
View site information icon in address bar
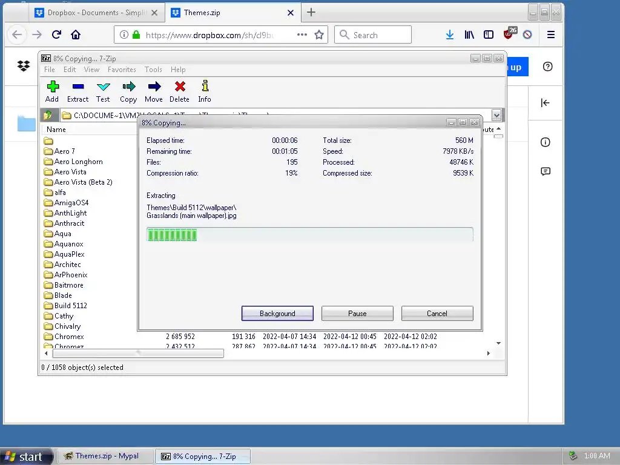(124, 35)
